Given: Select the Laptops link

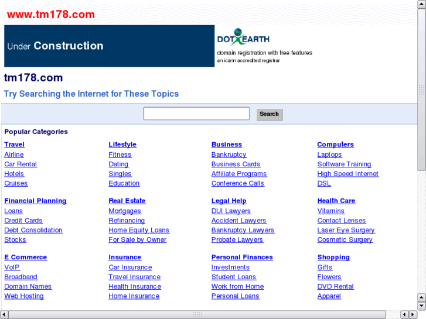Looking at the screenshot, I should pyautogui.click(x=329, y=155).
